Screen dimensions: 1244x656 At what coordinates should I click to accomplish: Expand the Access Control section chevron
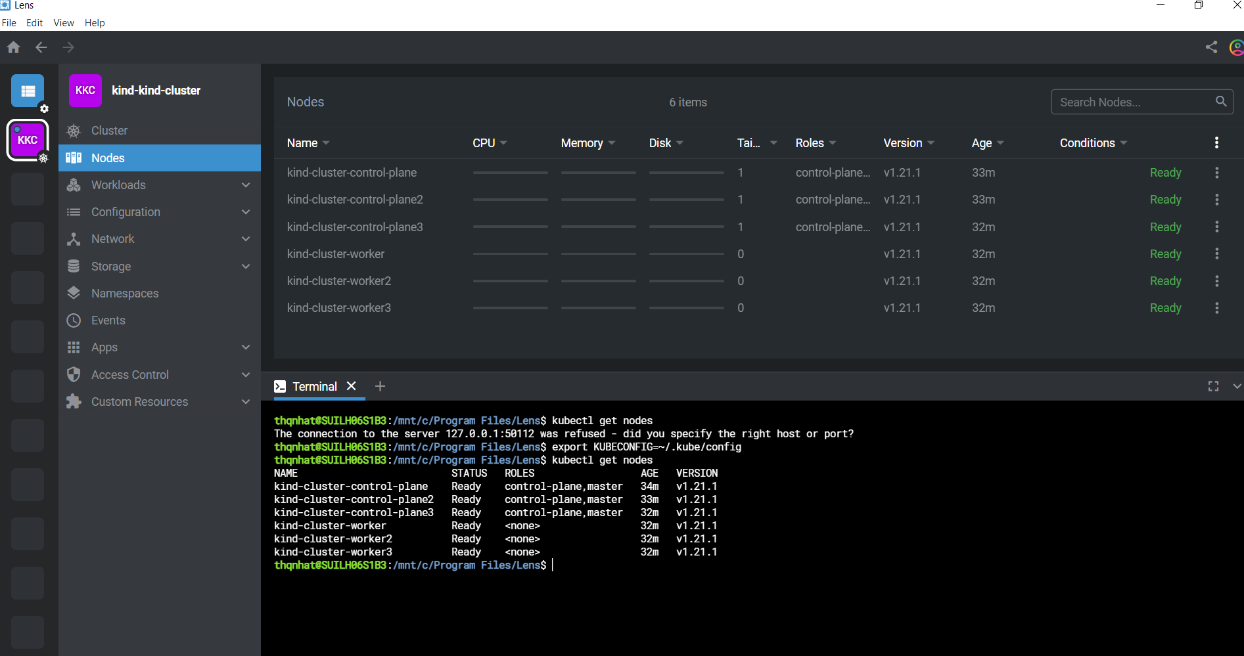coord(246,374)
